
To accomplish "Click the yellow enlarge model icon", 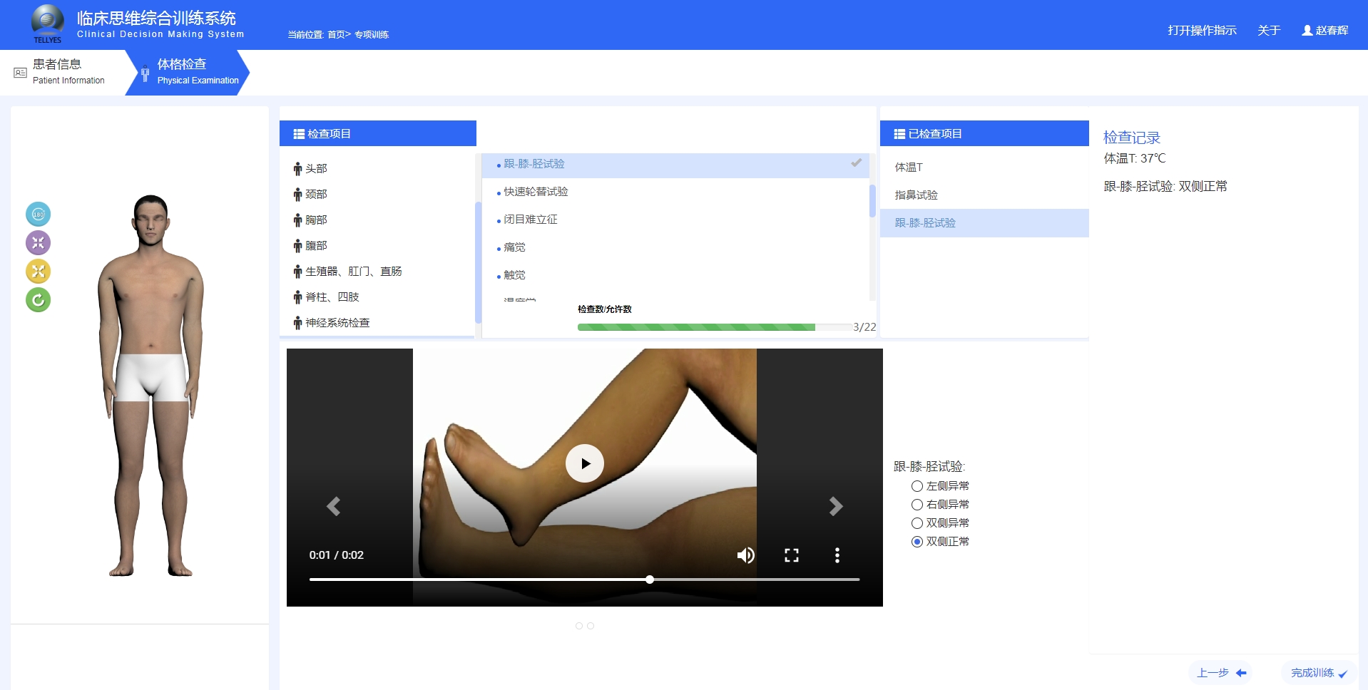I will [39, 272].
